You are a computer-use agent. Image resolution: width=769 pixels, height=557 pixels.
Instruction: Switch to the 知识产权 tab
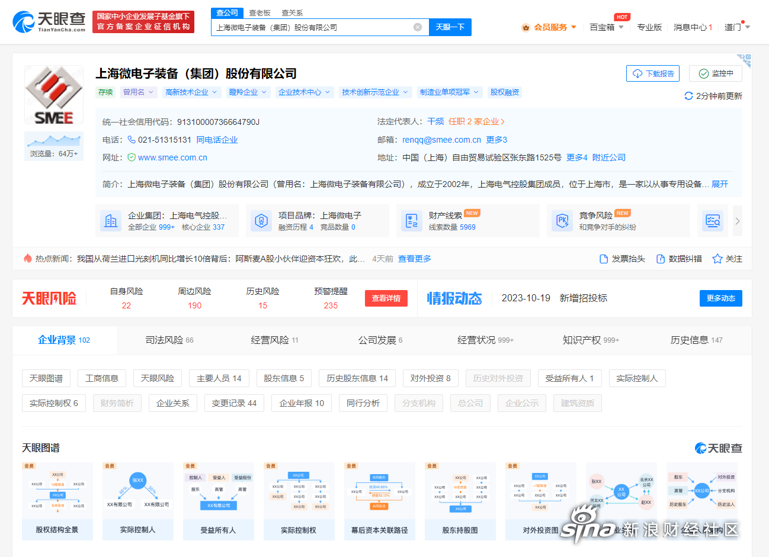tap(591, 340)
